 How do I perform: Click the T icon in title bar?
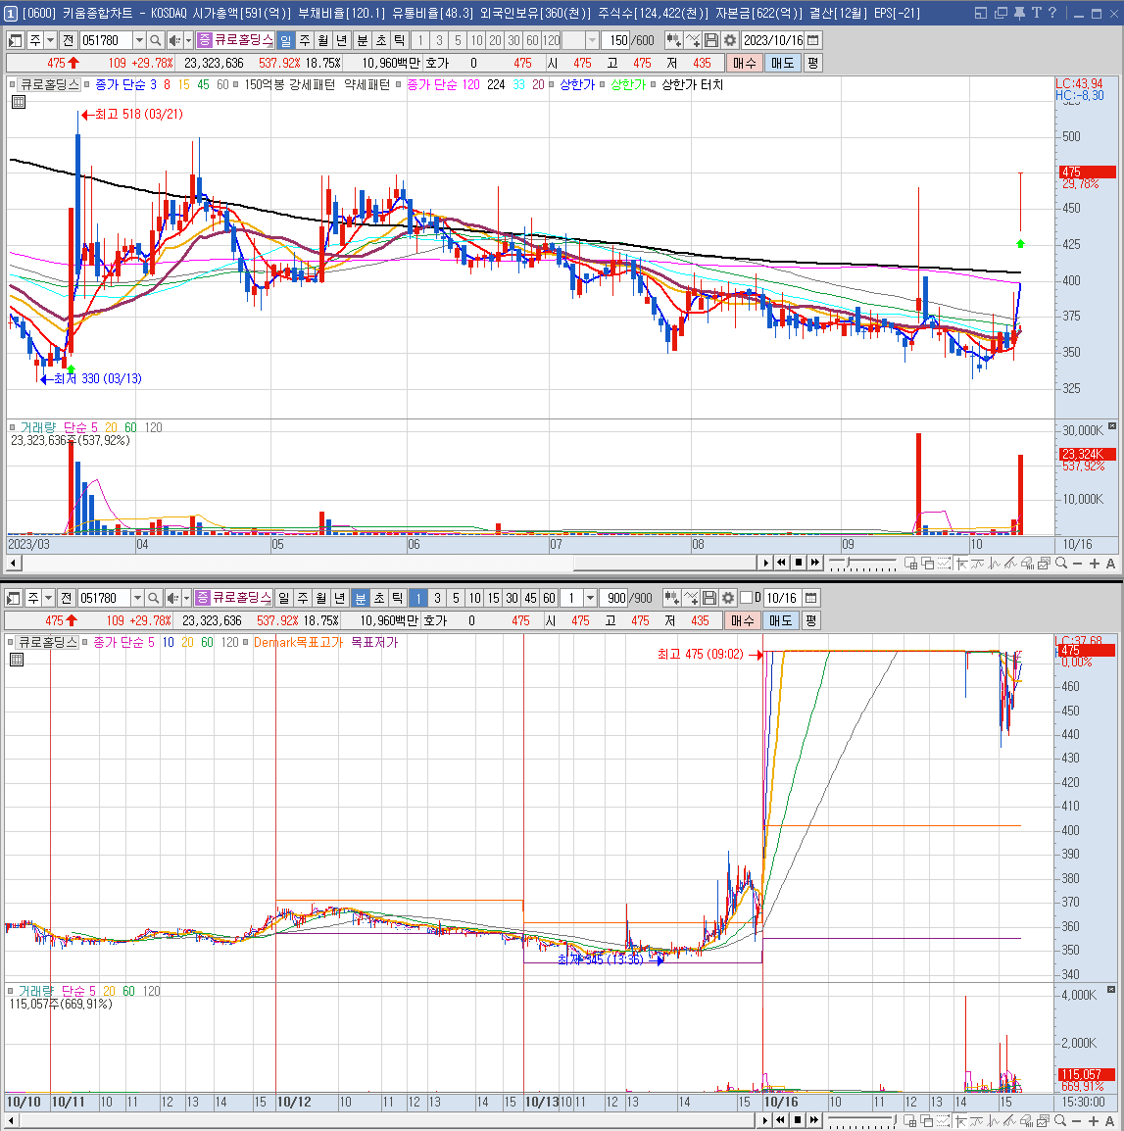(x=1036, y=13)
